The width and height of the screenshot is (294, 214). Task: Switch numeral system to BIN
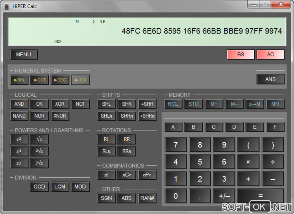click(x=19, y=80)
